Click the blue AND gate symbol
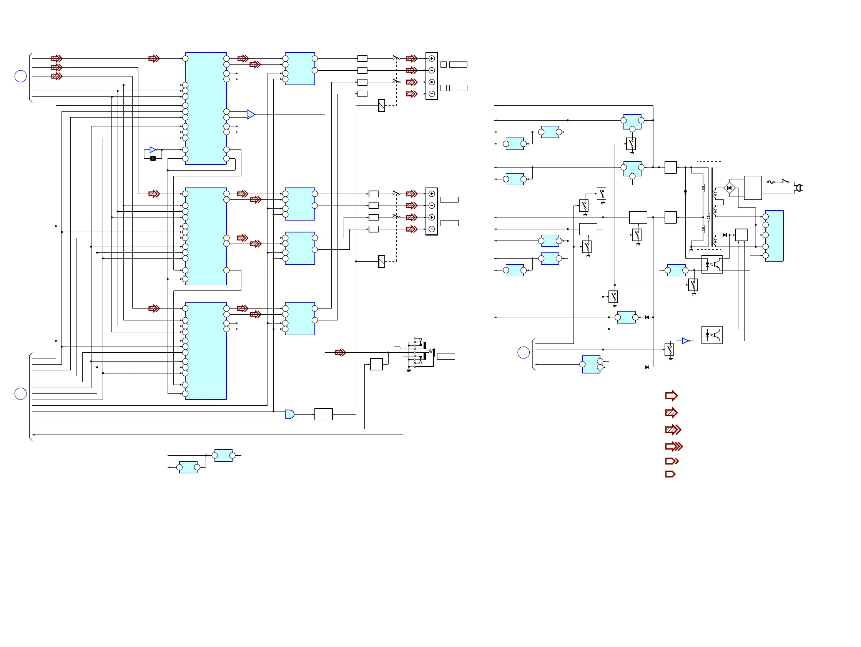861x647 pixels. tap(289, 414)
